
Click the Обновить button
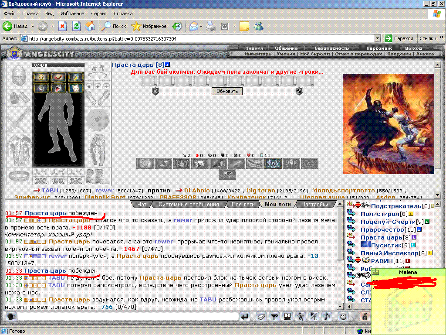click(x=227, y=91)
